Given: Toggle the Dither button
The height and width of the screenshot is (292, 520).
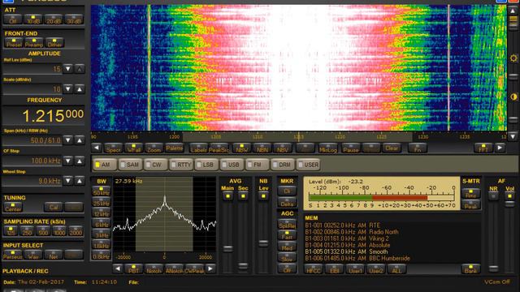Looking at the screenshot, I should click(x=54, y=43).
